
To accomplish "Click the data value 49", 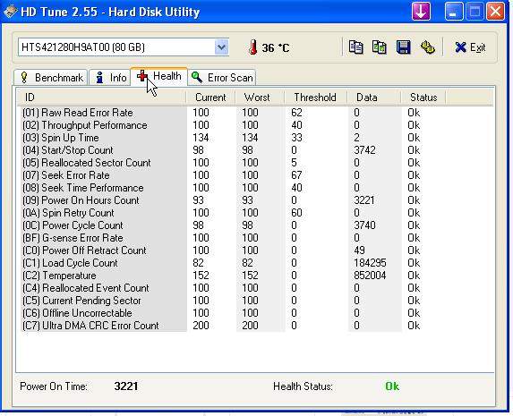I will pos(359,250).
